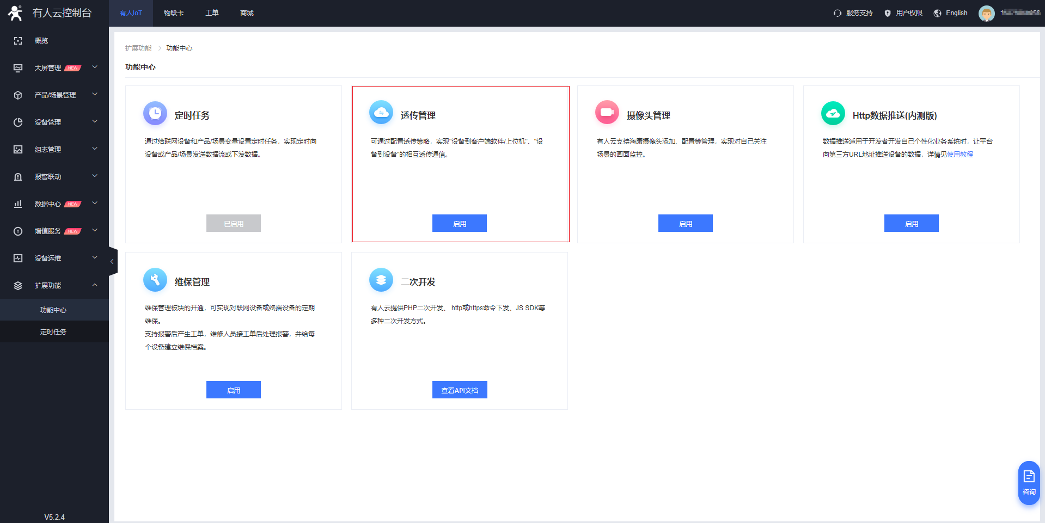Switch to the 物联卡 top tab
Screen dimensions: 1045x523
174,13
